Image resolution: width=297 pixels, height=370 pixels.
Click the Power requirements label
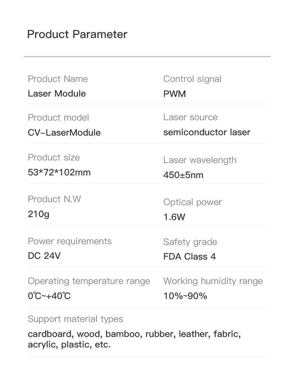[x=70, y=241]
